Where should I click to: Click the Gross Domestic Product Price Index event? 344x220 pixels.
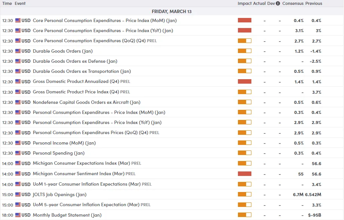coord(76,92)
